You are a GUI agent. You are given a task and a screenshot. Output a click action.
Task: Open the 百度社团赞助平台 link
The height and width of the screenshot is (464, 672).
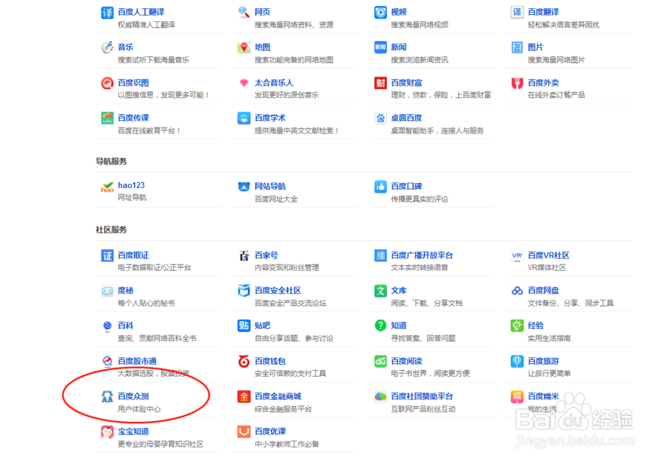422,396
